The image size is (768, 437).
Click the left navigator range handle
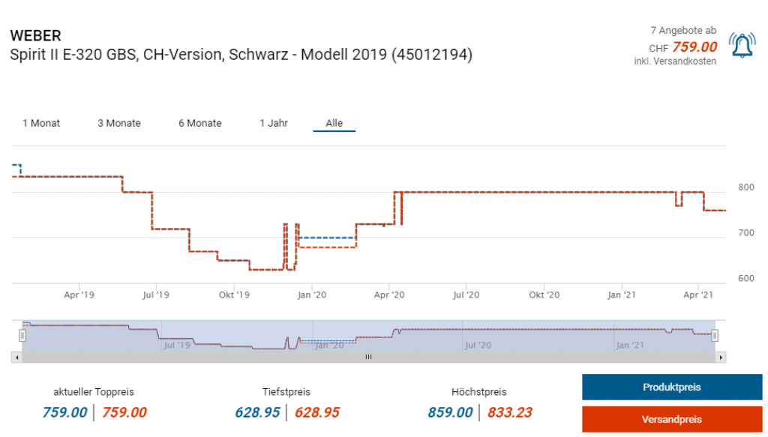22,336
